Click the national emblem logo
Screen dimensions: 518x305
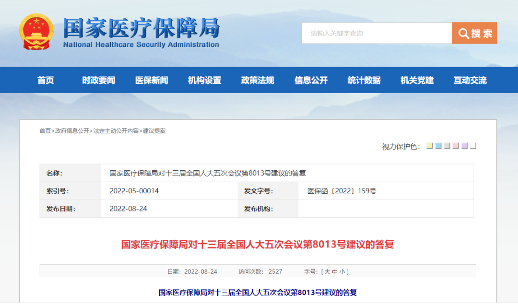pyautogui.click(x=36, y=32)
